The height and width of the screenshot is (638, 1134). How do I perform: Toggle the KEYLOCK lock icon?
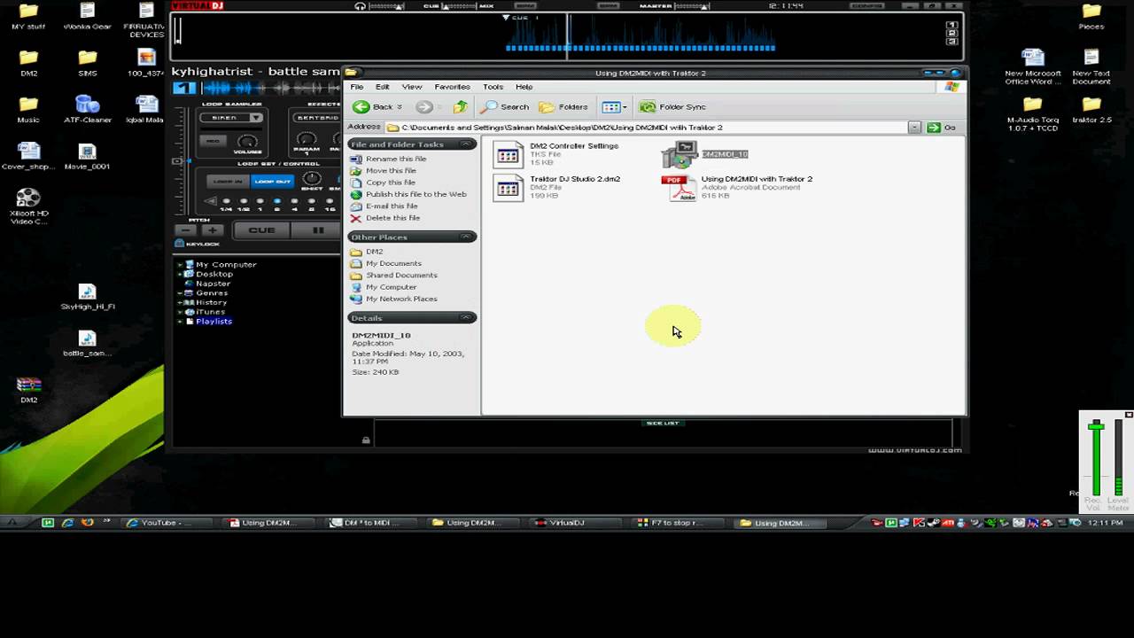(x=179, y=244)
